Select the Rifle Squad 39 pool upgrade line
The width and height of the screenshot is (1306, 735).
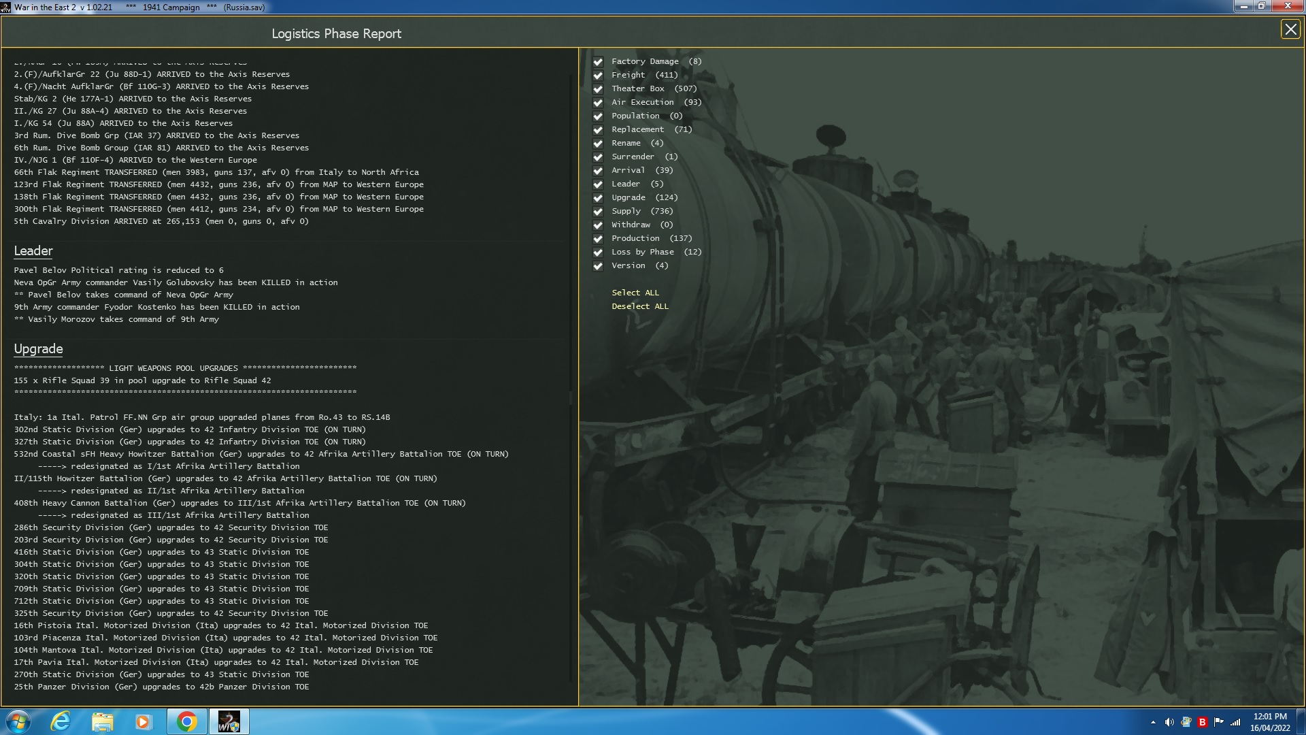coord(142,380)
